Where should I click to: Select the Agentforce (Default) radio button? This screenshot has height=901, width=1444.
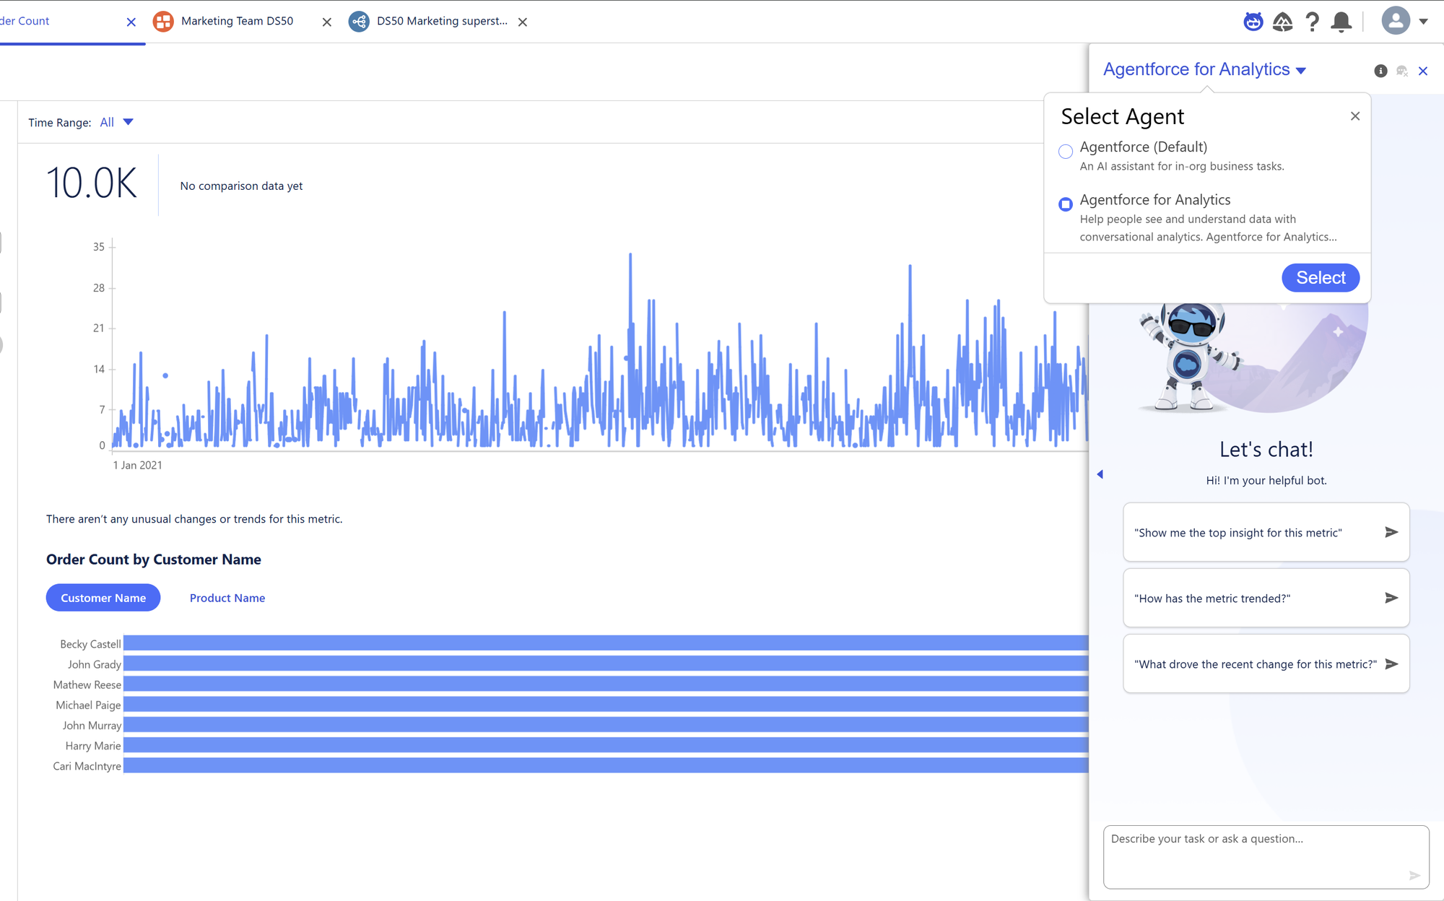coord(1066,152)
